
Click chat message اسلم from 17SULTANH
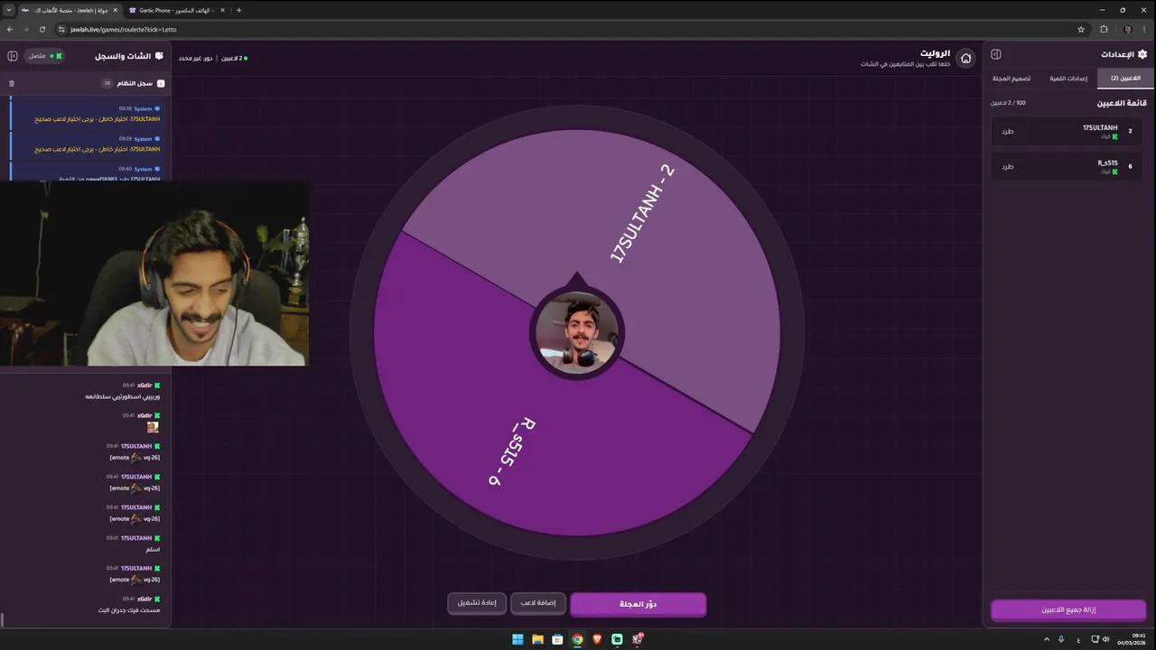pos(153,549)
